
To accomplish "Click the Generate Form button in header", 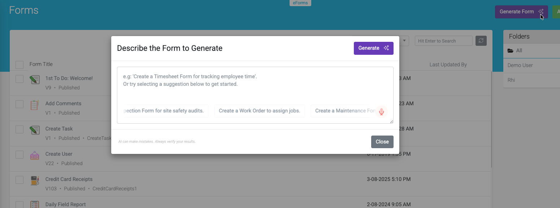I will tap(521, 12).
